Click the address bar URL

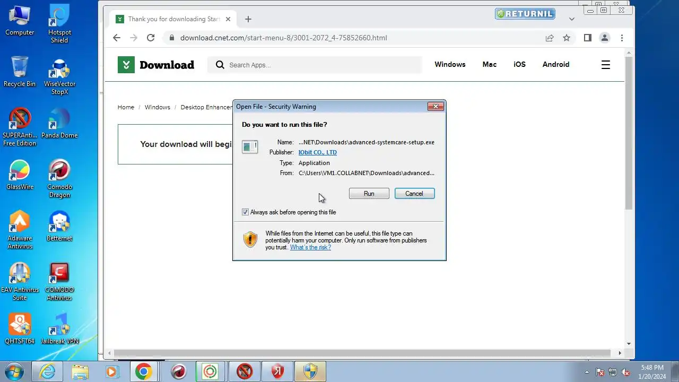[x=284, y=38]
